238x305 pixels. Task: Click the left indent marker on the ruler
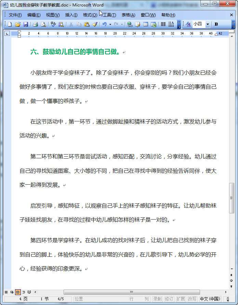coord(19,36)
